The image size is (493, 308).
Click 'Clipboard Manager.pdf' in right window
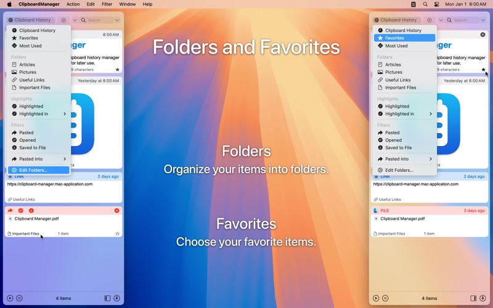(x=402, y=219)
